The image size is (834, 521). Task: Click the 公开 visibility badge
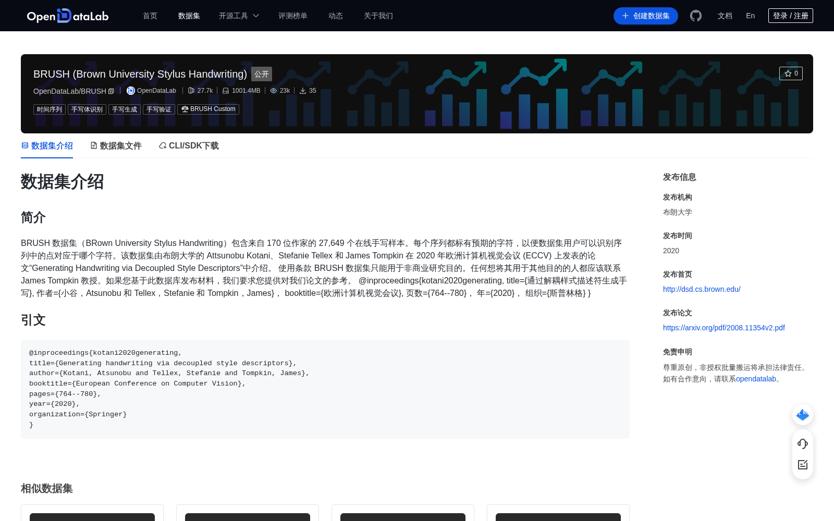click(x=262, y=74)
